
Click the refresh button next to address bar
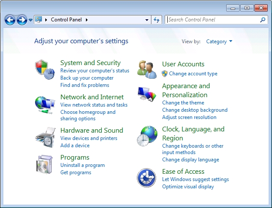(157, 20)
